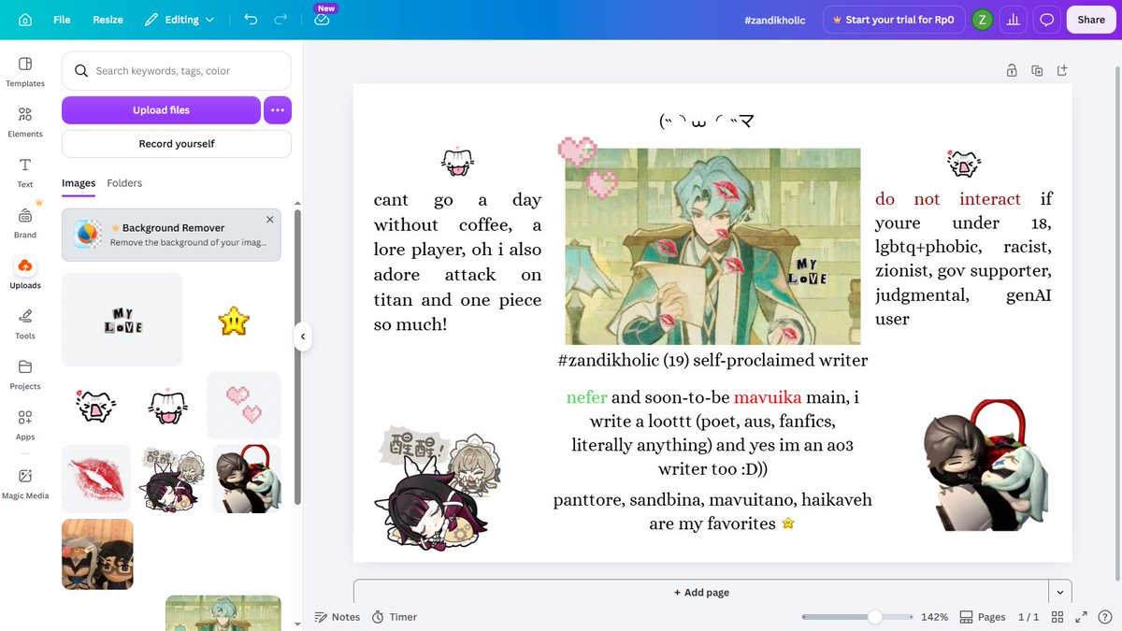Click the cloud save status icon

pos(322,20)
